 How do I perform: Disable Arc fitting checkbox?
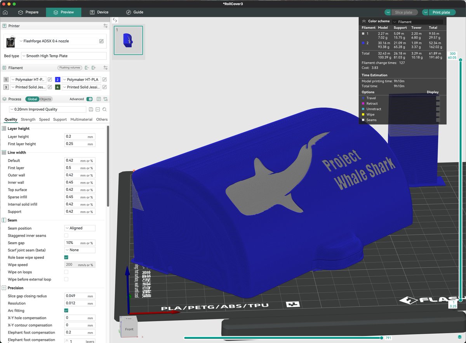tap(66, 310)
